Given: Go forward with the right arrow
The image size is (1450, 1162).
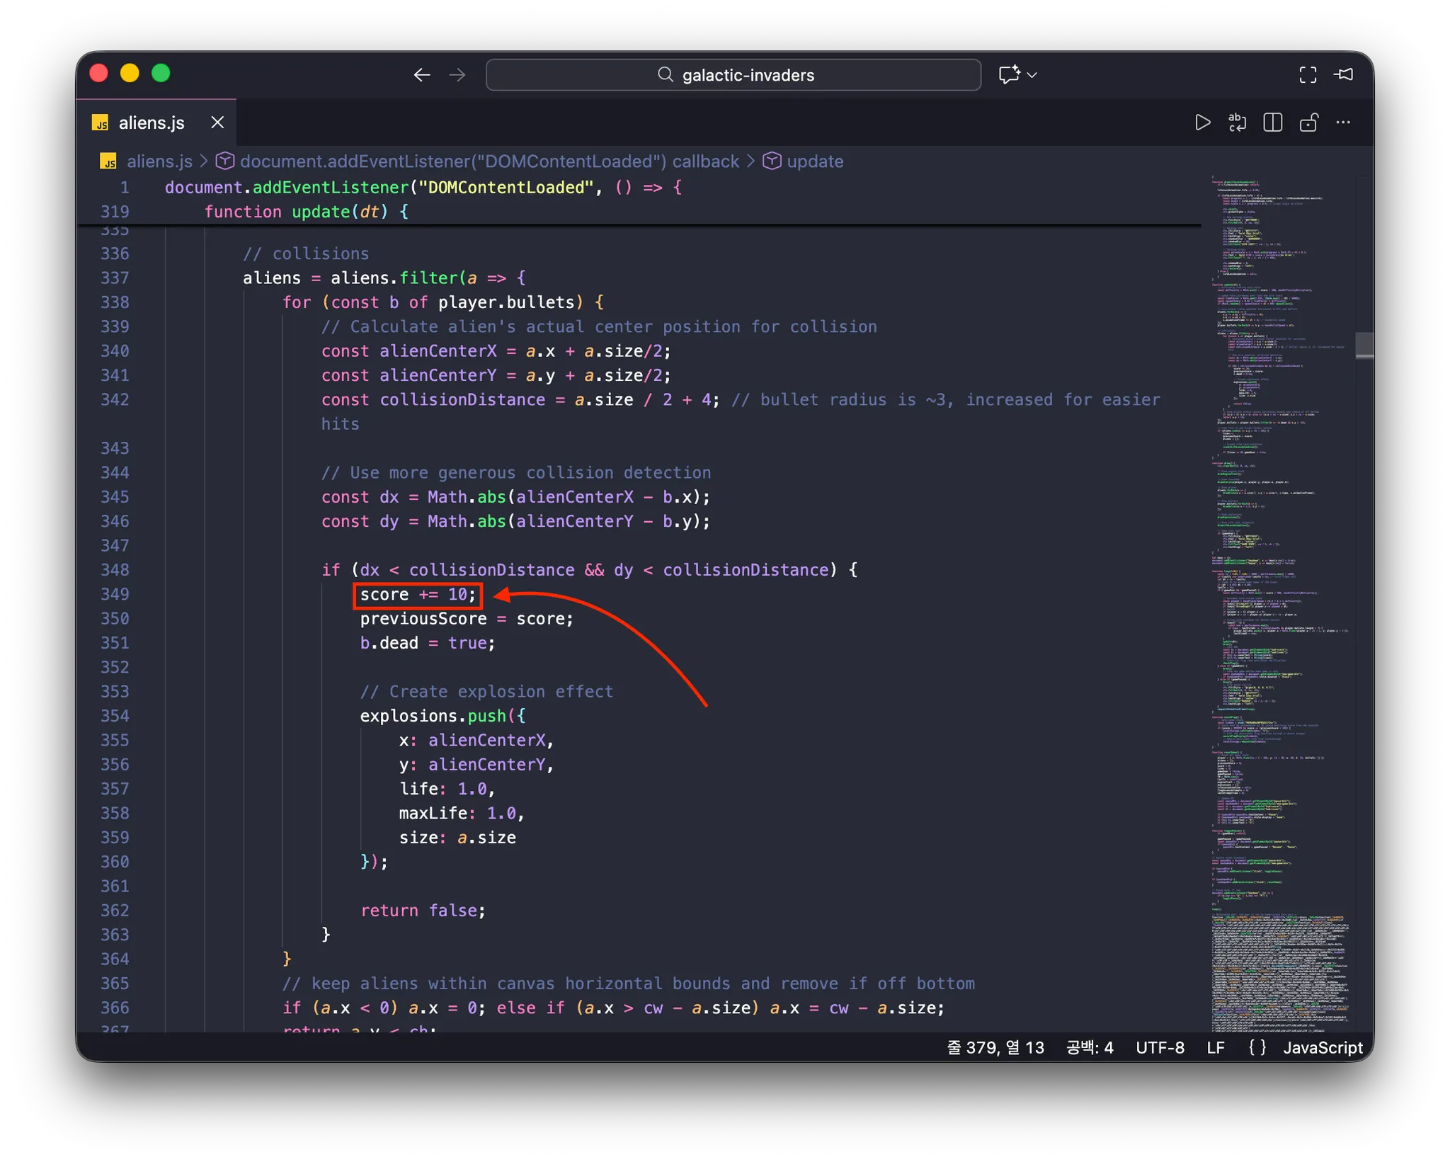Looking at the screenshot, I should (457, 75).
